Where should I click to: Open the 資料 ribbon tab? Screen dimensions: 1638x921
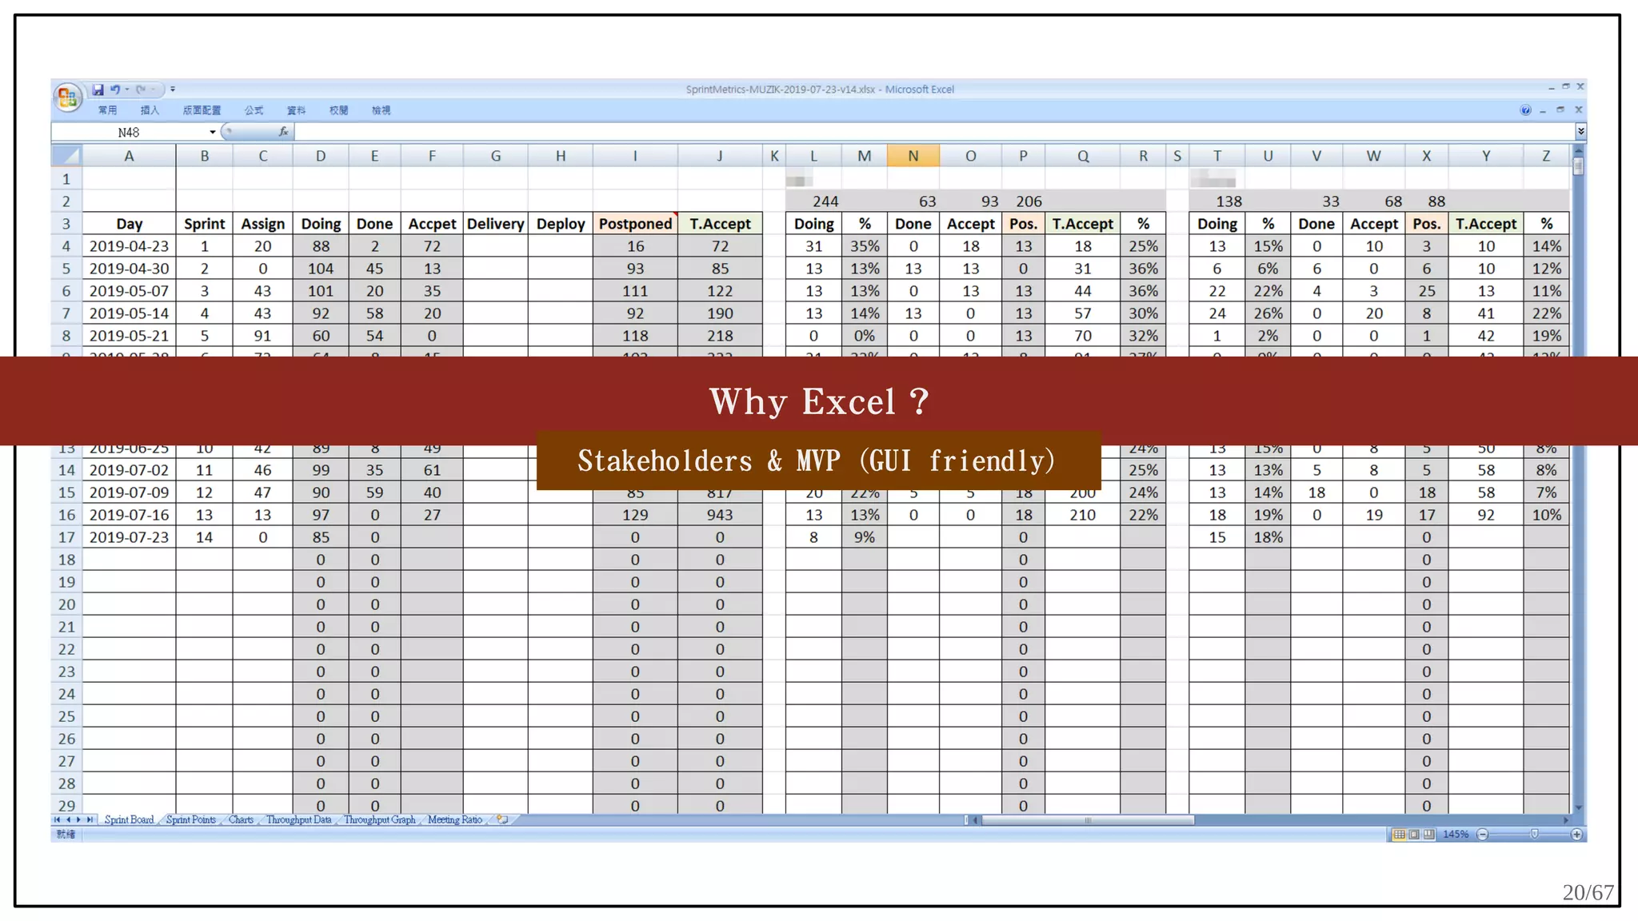coord(296,110)
